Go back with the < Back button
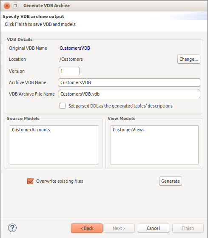208x238 pixels. click(x=87, y=228)
